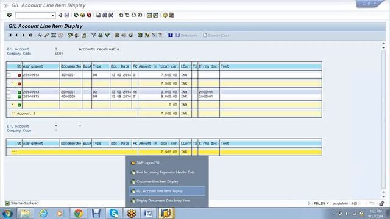Click in the command input field
The height and width of the screenshot is (219, 390).
(x=33, y=15)
